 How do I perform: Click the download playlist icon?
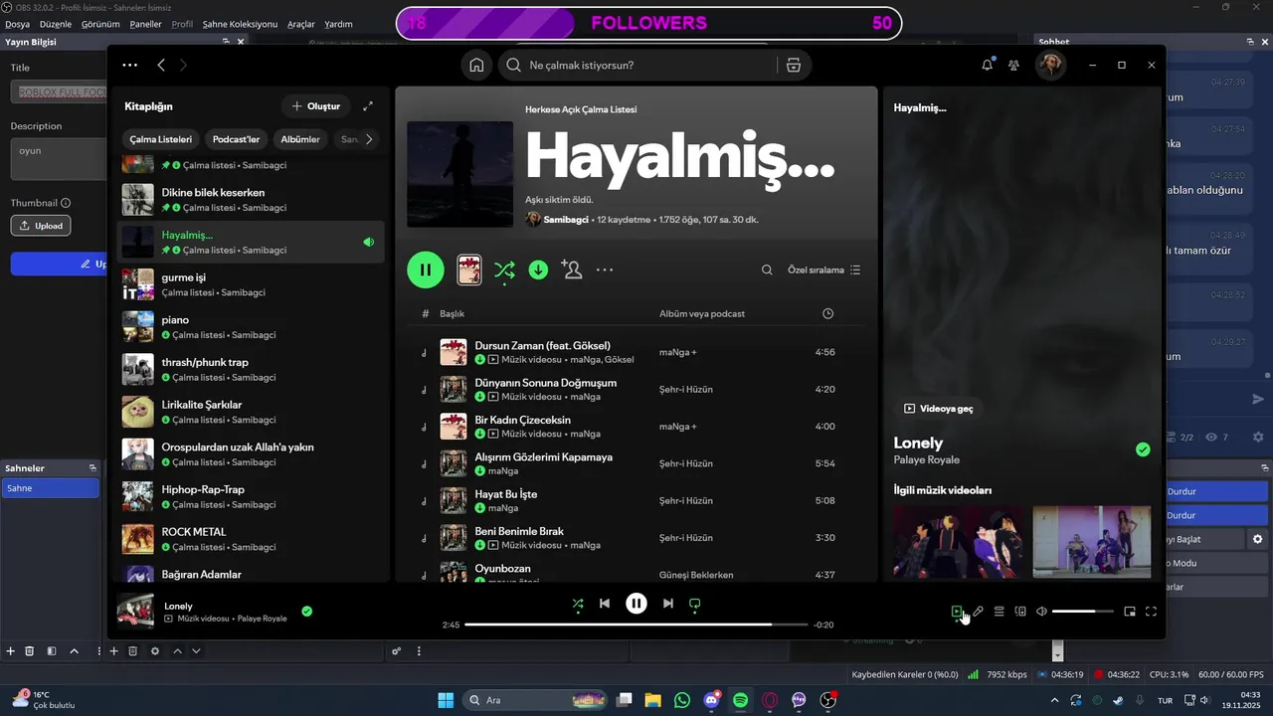tap(538, 269)
